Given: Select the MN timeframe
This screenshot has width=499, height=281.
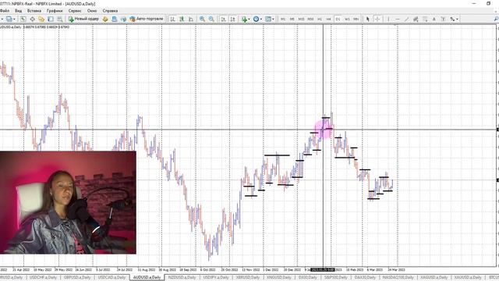Looking at the screenshot, I should point(356,19).
